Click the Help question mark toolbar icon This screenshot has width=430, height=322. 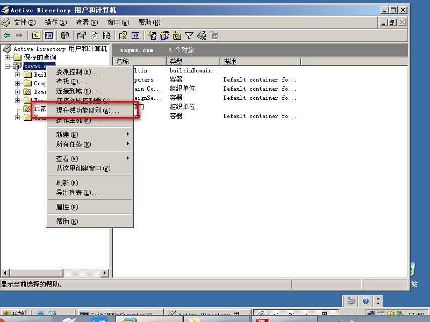point(123,35)
